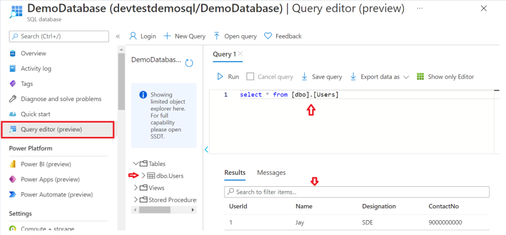Save query using download arrow icon
The image size is (506, 235).
[x=304, y=77]
